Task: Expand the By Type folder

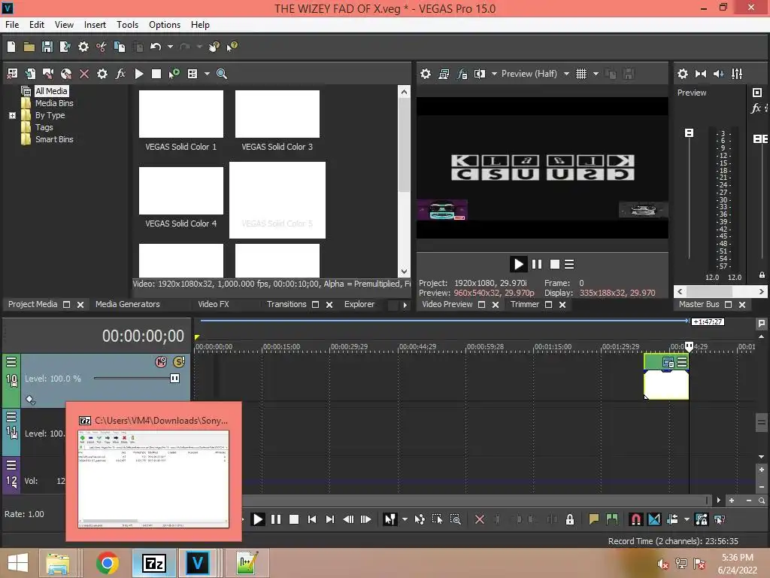Action: pos(12,115)
